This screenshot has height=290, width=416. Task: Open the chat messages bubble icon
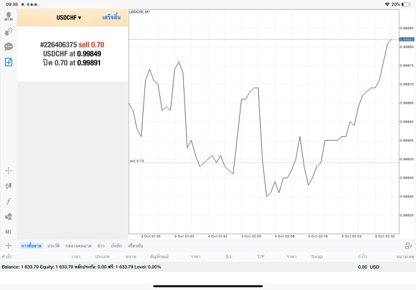[8, 47]
